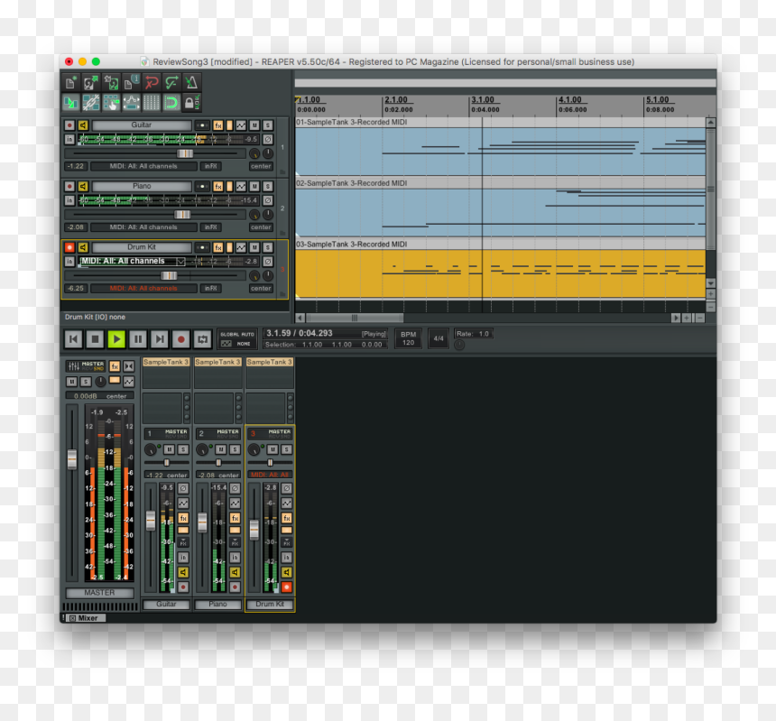Image resolution: width=776 pixels, height=721 pixels.
Task: Click the master volume fader in mixer
Action: 72,459
